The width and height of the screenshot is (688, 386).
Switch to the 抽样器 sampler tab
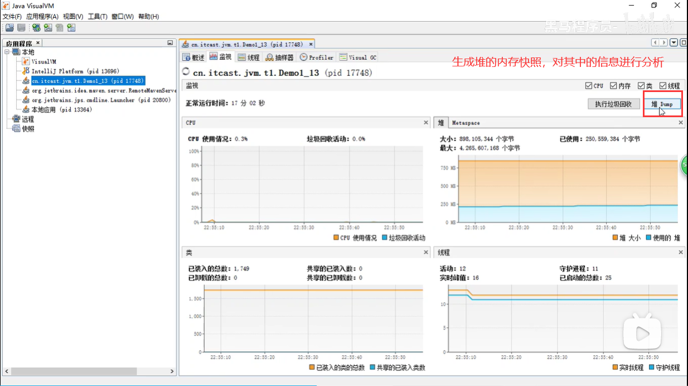(x=280, y=57)
